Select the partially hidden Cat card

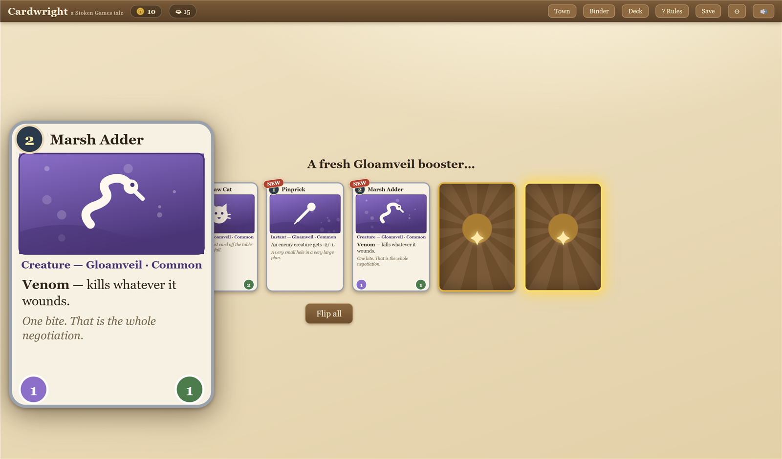pos(236,237)
